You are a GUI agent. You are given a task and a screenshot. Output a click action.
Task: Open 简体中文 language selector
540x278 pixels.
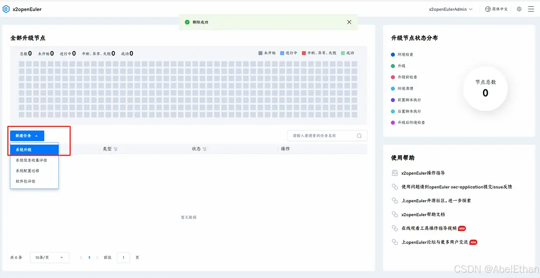pos(496,9)
